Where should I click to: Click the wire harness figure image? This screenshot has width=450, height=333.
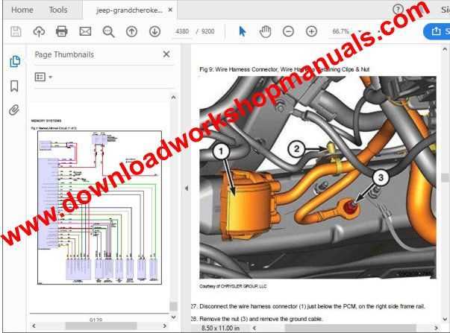tap(318, 177)
